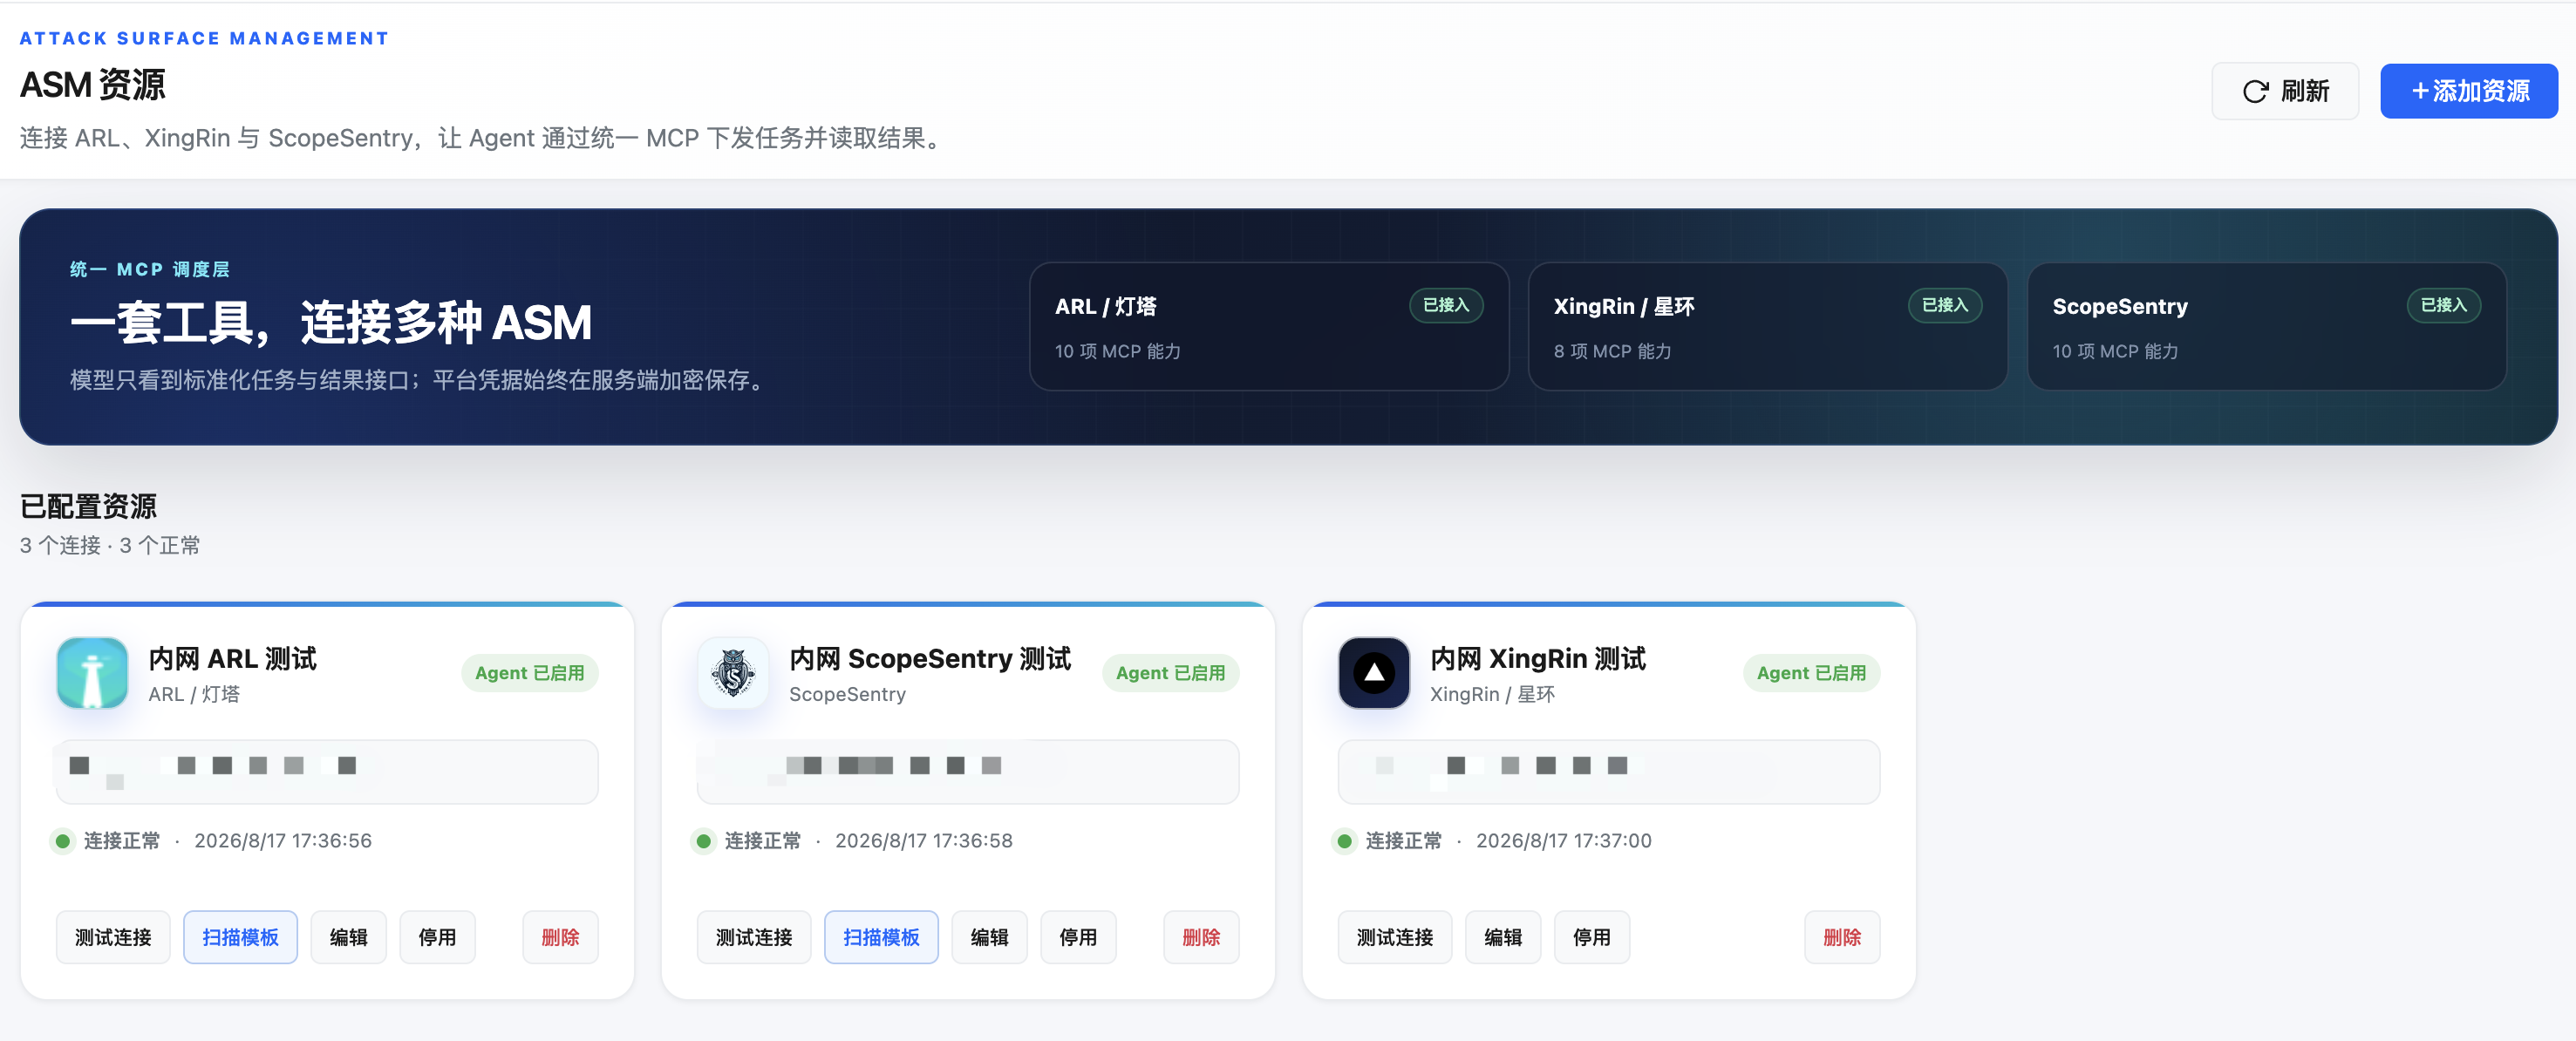Click the masked address field on XingRin card
Viewport: 2576px width, 1041px height.
[1609, 772]
